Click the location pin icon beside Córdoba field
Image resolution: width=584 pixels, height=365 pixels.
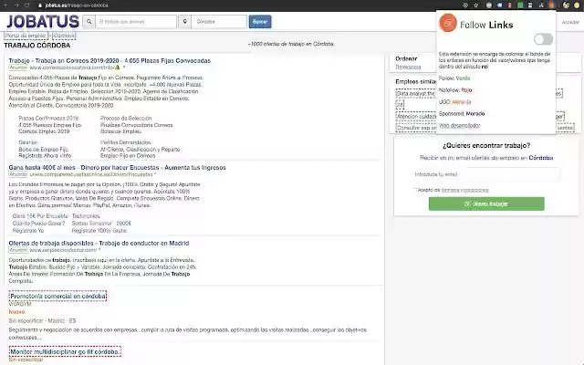pyautogui.click(x=184, y=22)
